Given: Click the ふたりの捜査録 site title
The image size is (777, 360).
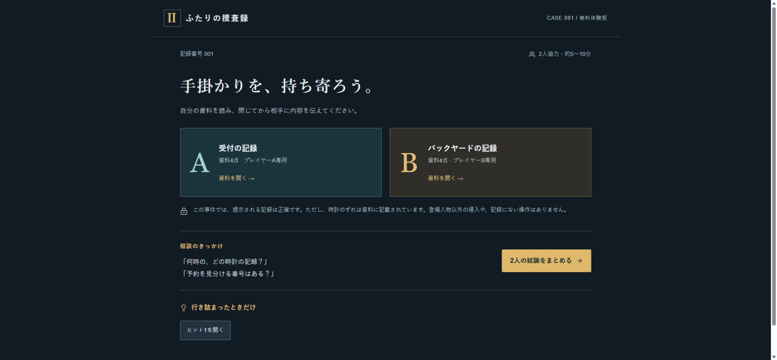Looking at the screenshot, I should (x=217, y=18).
